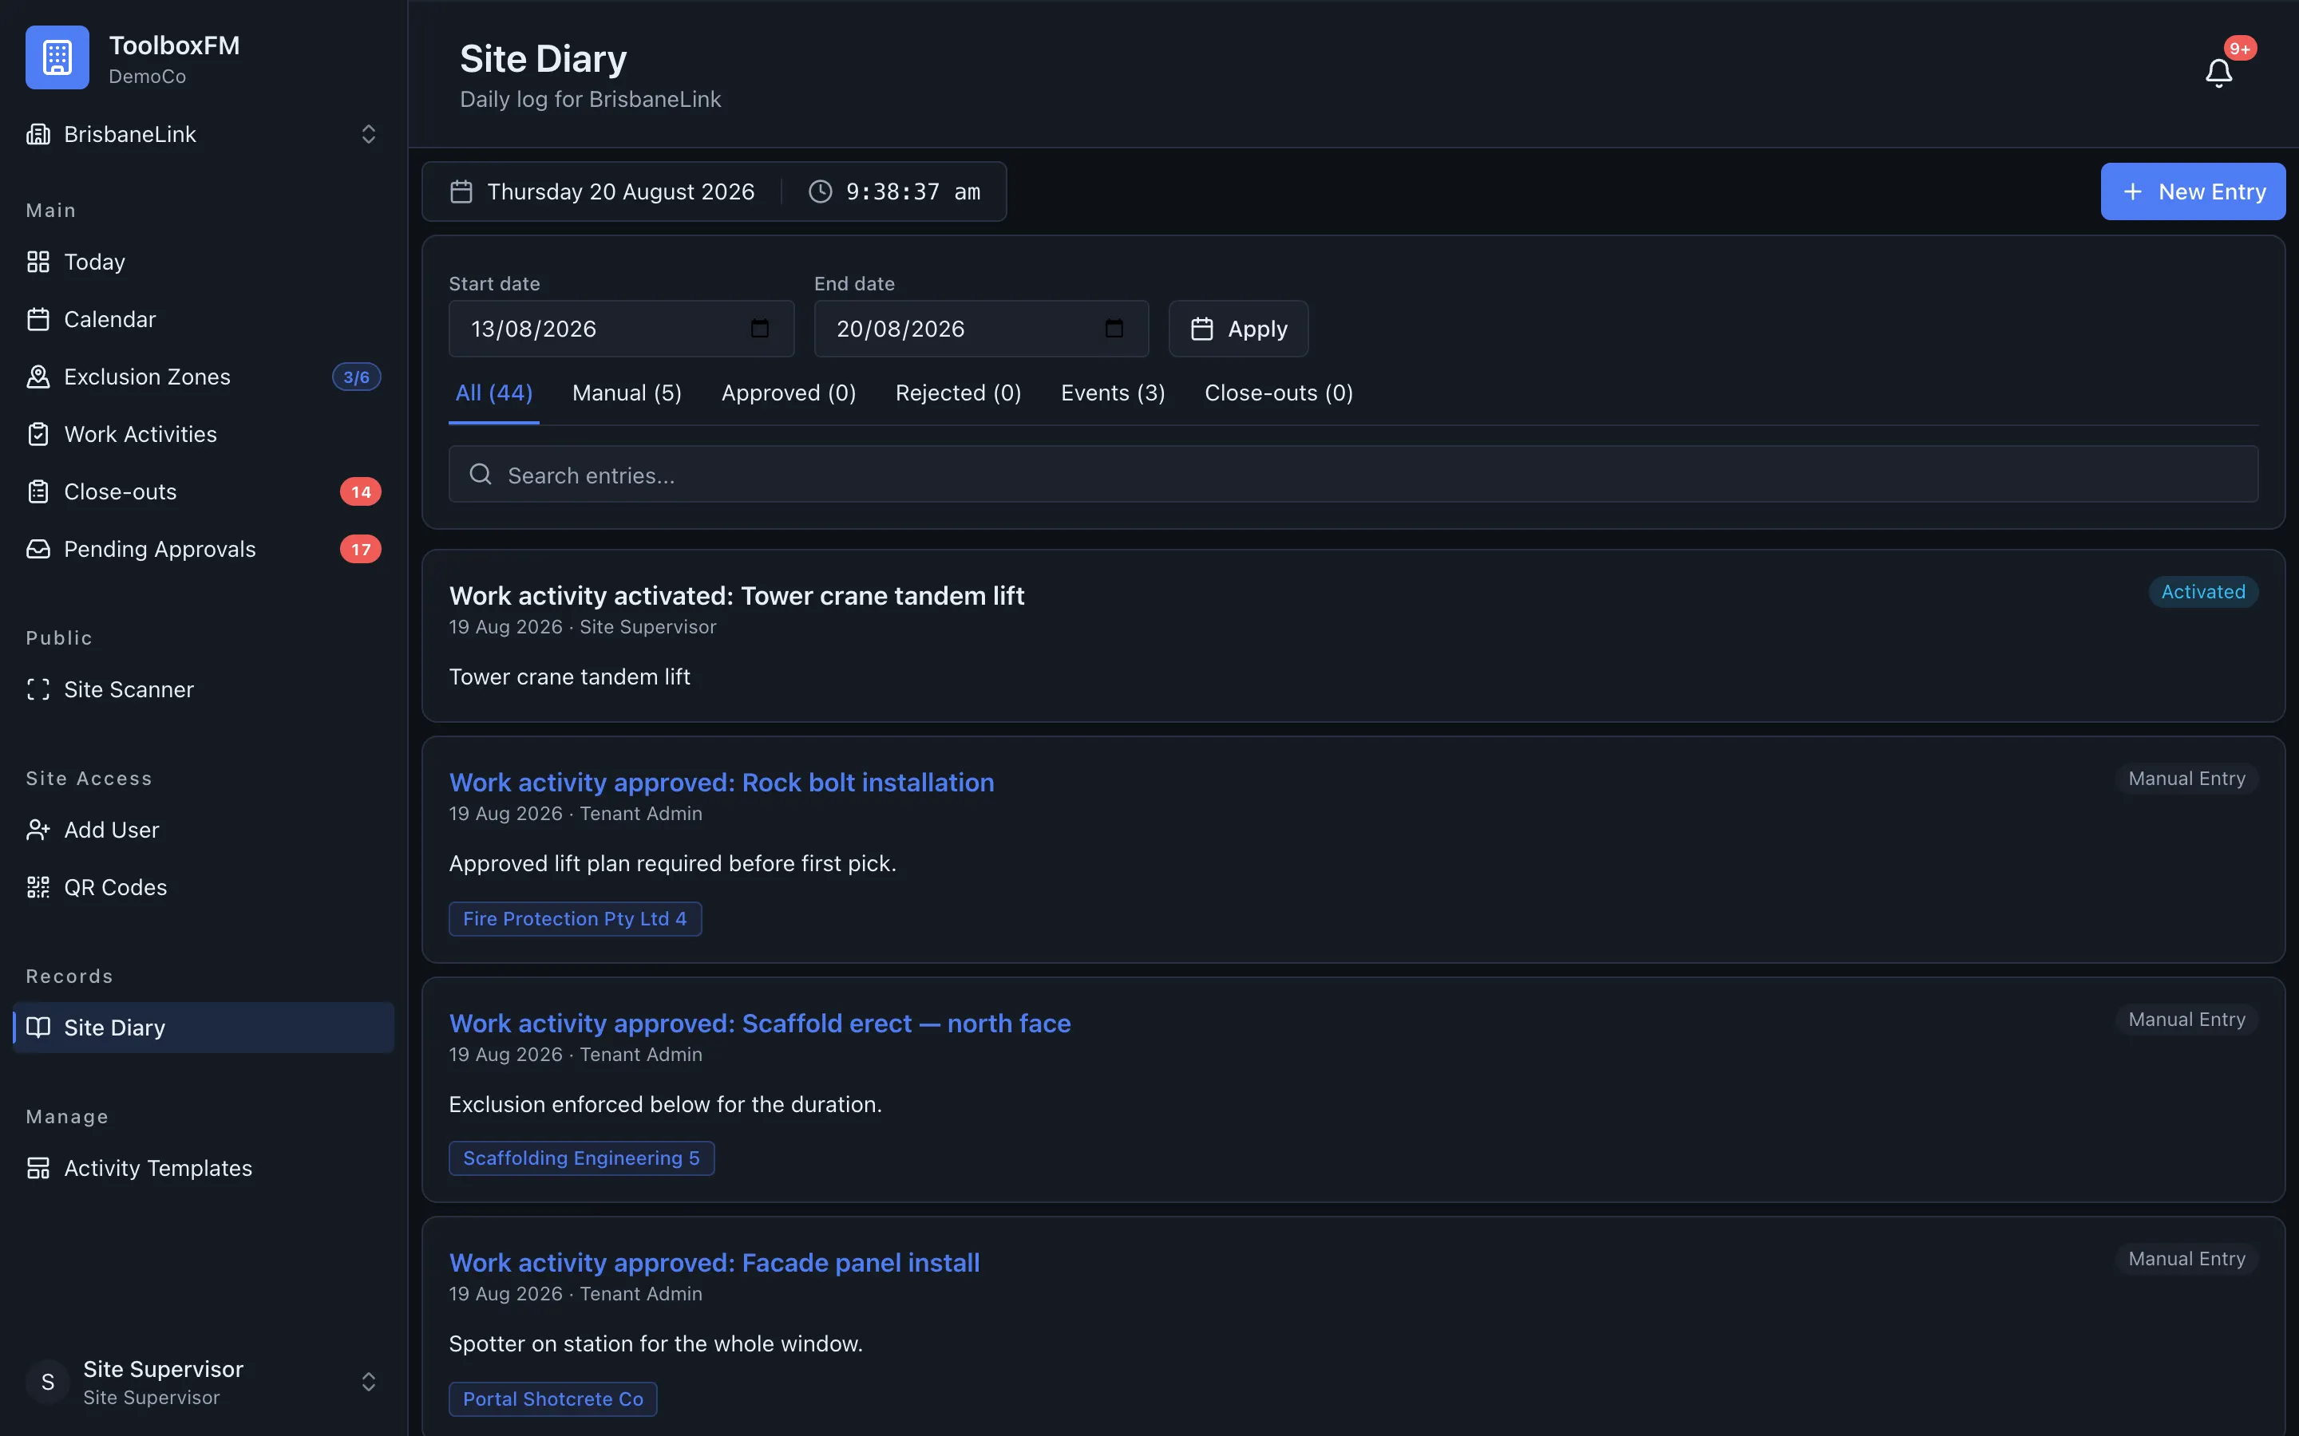
Task: Click the Site Scanner frame icon
Action: click(38, 689)
